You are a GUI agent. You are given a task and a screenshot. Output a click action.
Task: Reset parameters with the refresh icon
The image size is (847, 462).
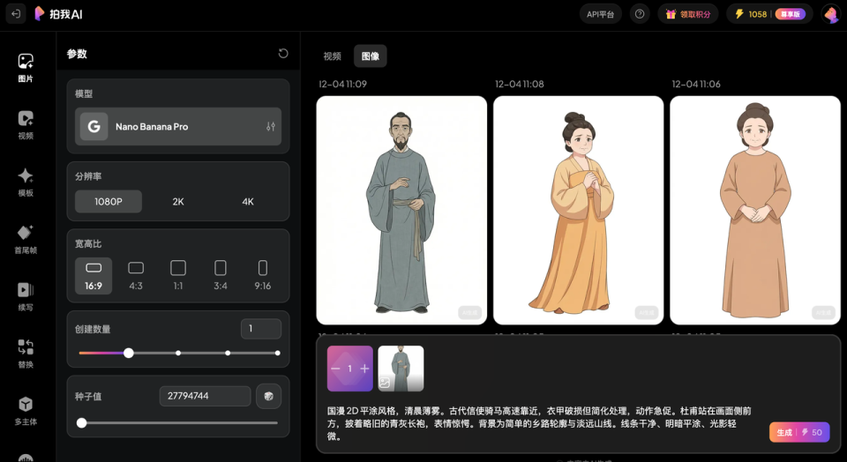click(283, 54)
